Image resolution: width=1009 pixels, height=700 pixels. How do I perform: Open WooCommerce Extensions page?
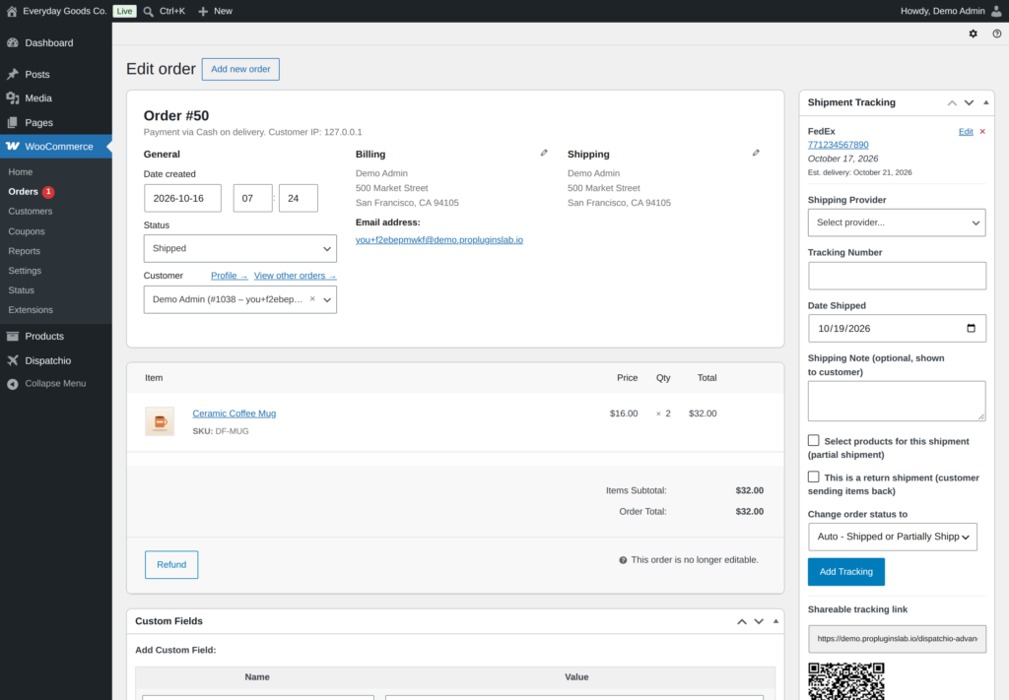click(31, 310)
